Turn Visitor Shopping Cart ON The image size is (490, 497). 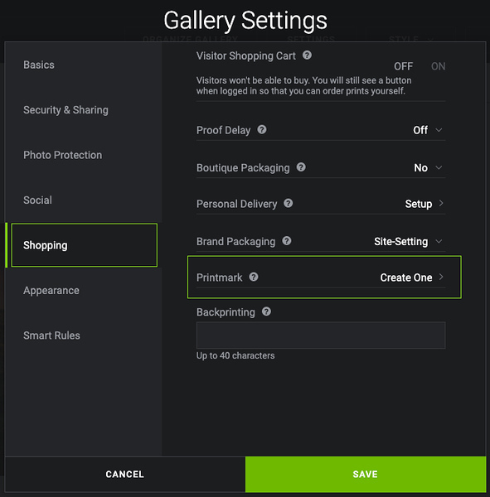[438, 66]
